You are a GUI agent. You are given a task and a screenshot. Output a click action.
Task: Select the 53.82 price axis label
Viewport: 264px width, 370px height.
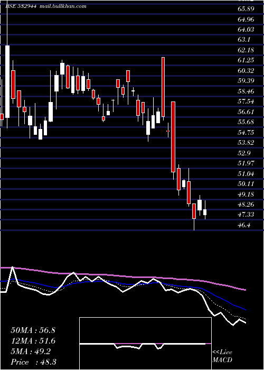pos(246,143)
